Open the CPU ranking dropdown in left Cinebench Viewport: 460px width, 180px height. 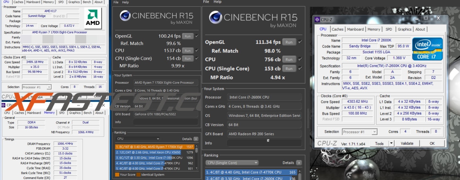click(x=138, y=139)
